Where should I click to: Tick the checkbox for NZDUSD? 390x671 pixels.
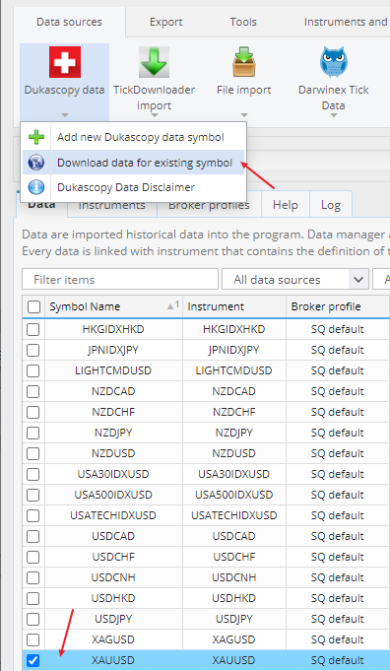[32, 453]
